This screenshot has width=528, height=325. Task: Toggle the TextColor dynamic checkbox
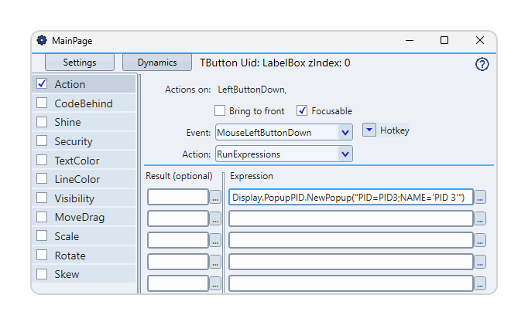tap(42, 160)
